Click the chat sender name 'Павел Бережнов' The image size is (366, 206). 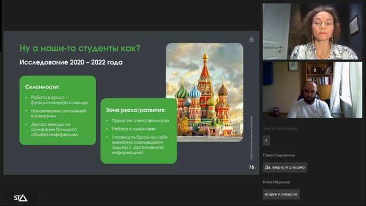tap(279, 155)
